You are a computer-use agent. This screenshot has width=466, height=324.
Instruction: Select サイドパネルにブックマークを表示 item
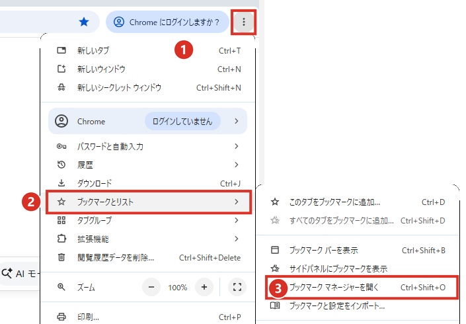click(358, 268)
